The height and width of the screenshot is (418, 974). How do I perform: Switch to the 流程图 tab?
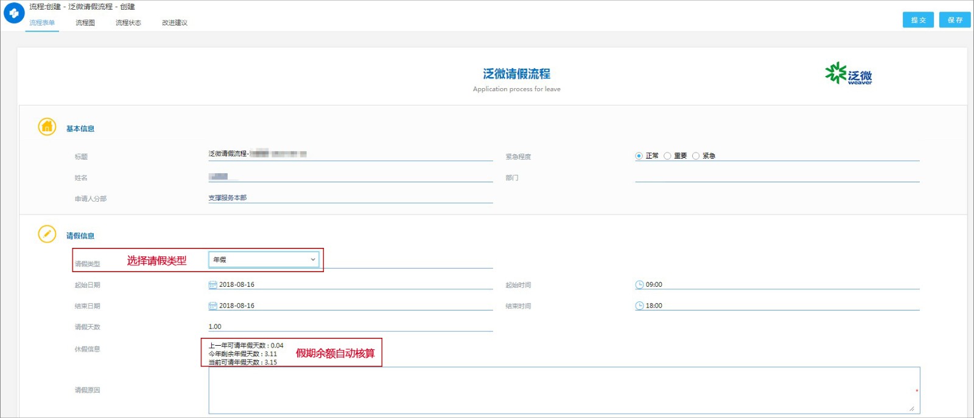[x=85, y=22]
